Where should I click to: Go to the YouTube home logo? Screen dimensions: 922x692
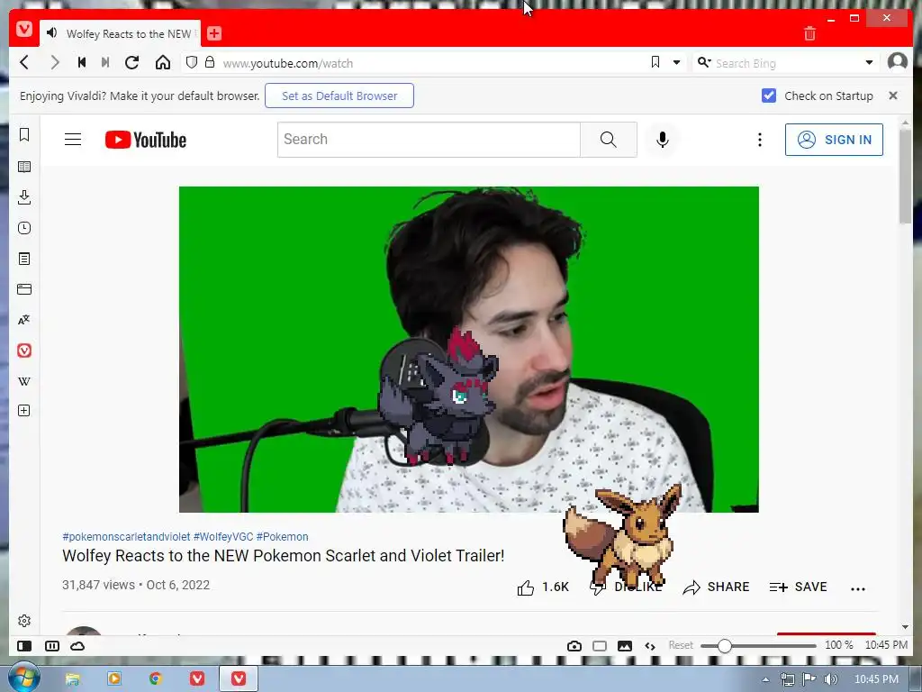146,140
